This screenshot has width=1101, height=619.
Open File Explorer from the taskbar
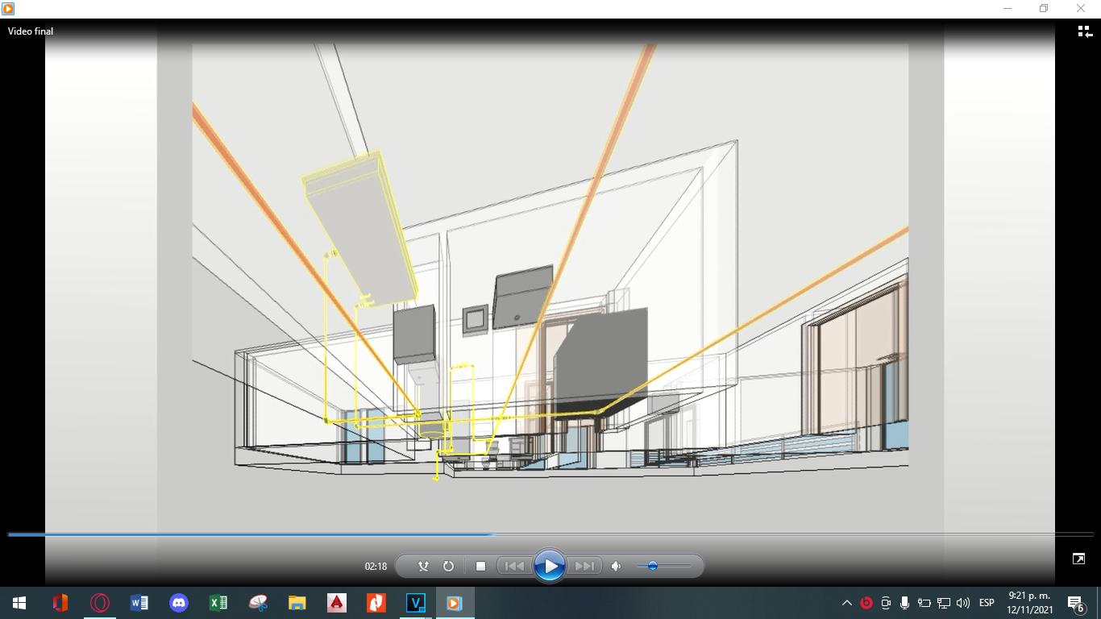[297, 603]
